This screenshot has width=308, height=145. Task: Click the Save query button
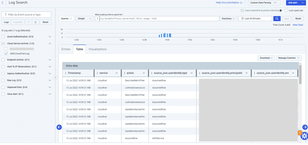(286, 18)
